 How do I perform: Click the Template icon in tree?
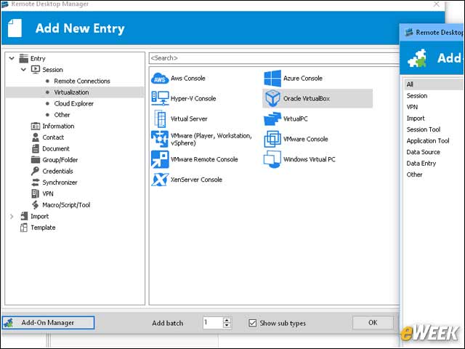coord(24,228)
